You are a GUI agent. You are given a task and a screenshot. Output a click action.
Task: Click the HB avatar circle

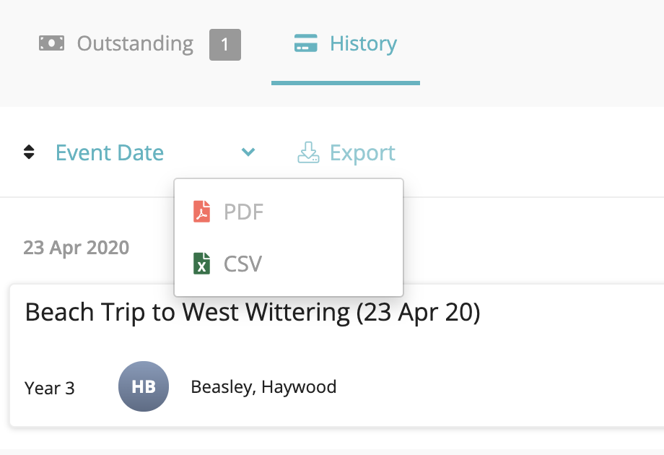point(144,386)
